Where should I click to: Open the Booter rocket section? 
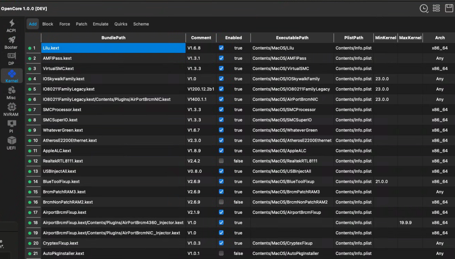11,42
